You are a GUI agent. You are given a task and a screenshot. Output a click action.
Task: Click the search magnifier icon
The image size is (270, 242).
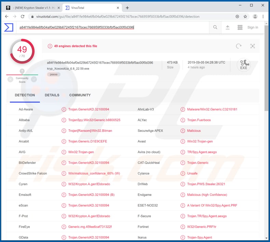point(215,27)
